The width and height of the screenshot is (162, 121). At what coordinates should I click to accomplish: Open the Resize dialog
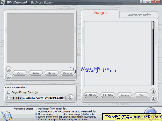36,73
